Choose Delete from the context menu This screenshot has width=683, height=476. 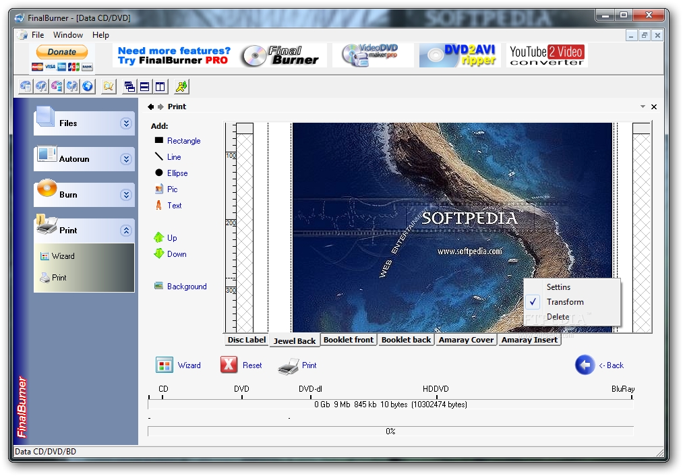click(x=572, y=317)
